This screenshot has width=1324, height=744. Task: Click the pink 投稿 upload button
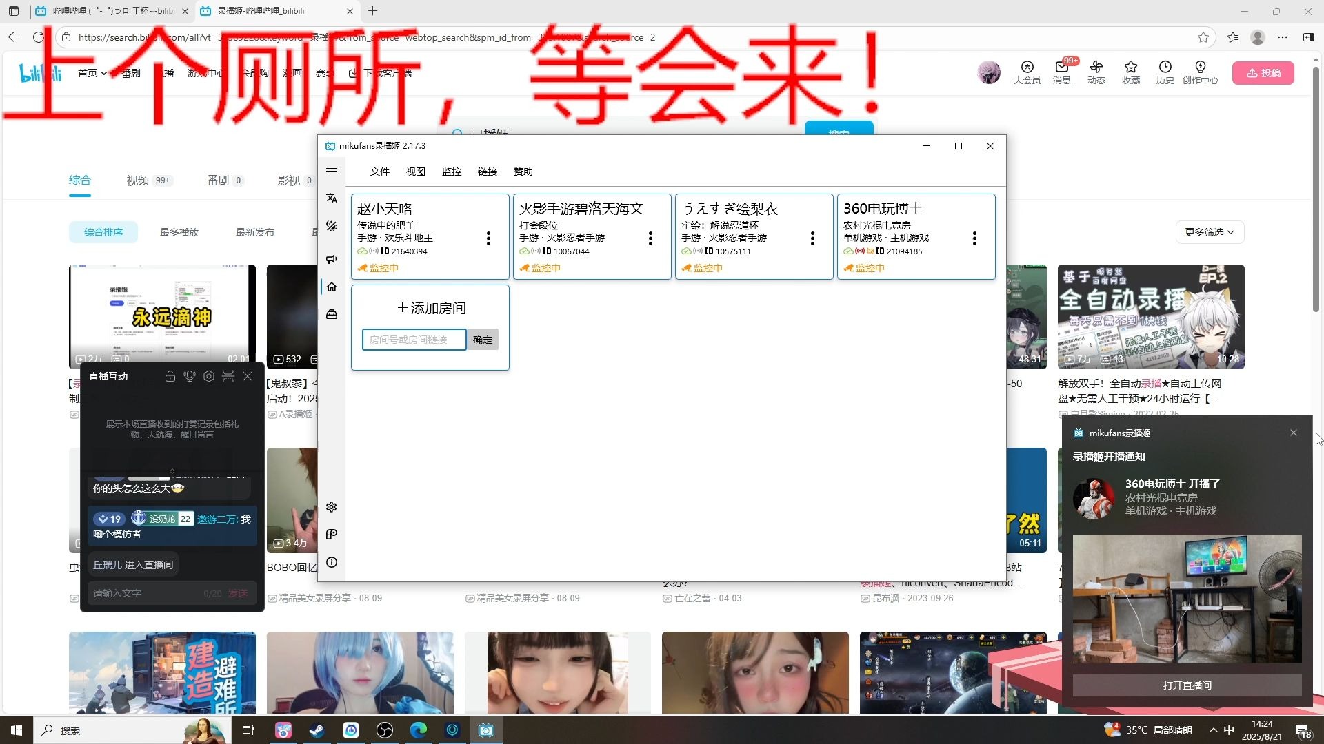[1263, 73]
